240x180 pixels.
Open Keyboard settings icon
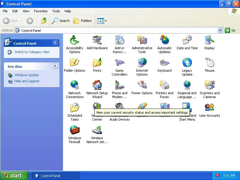click(164, 63)
